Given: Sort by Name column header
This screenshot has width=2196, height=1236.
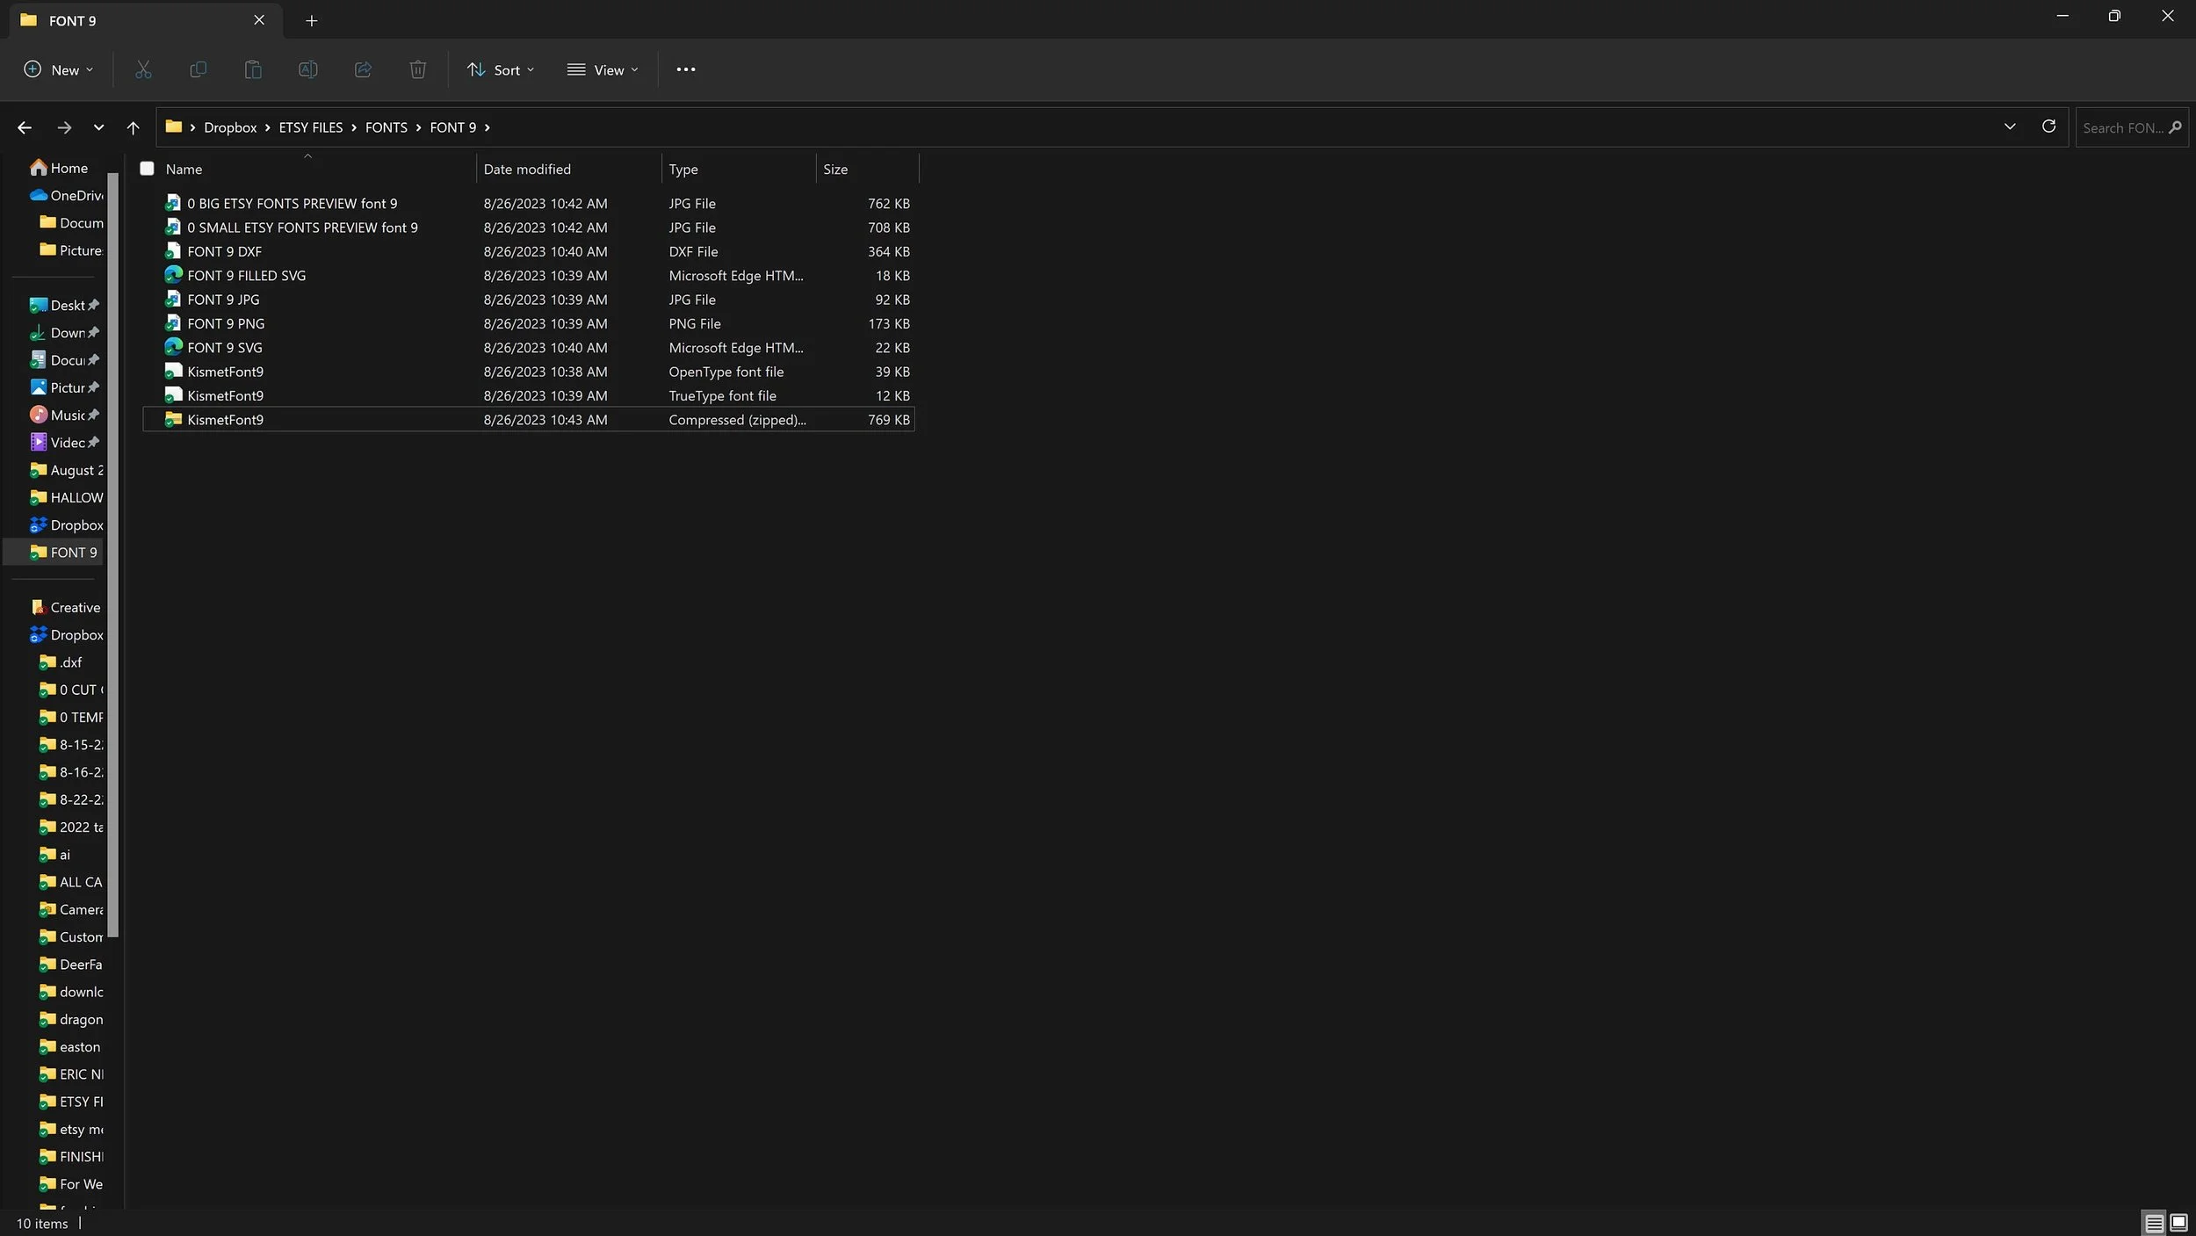Looking at the screenshot, I should pyautogui.click(x=307, y=169).
